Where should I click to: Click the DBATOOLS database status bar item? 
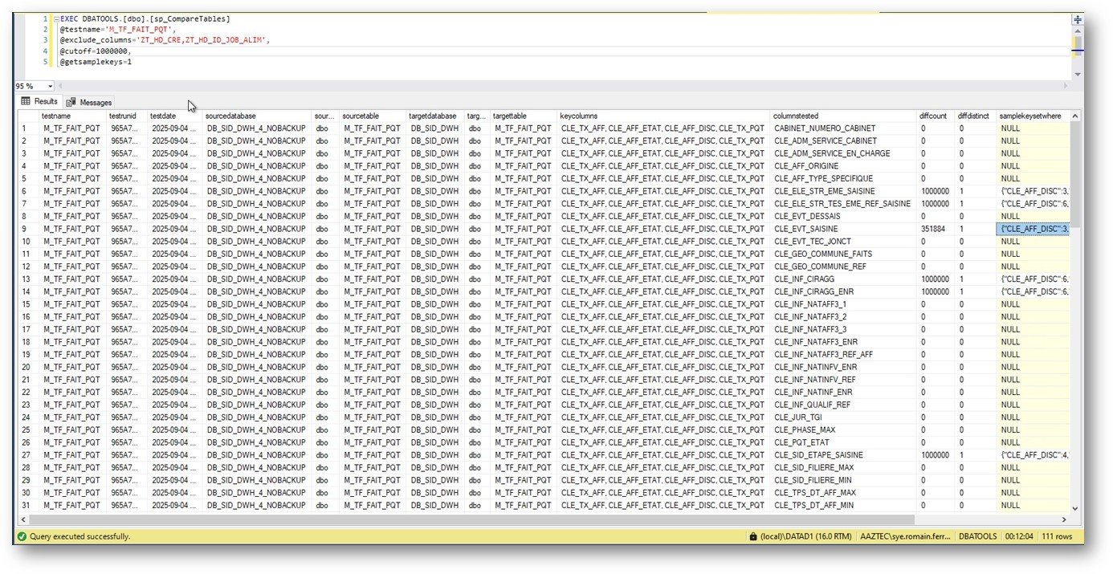coord(978,535)
